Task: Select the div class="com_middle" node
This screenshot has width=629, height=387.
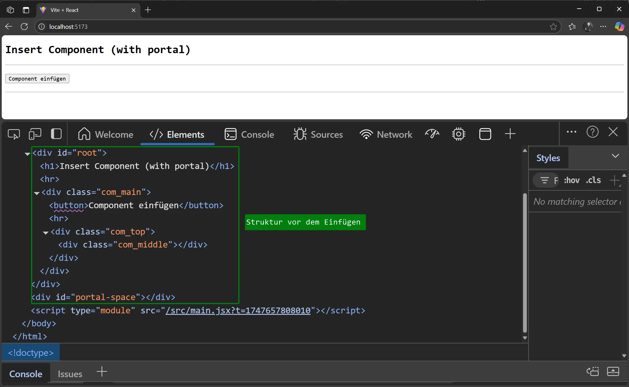Action: (x=133, y=245)
